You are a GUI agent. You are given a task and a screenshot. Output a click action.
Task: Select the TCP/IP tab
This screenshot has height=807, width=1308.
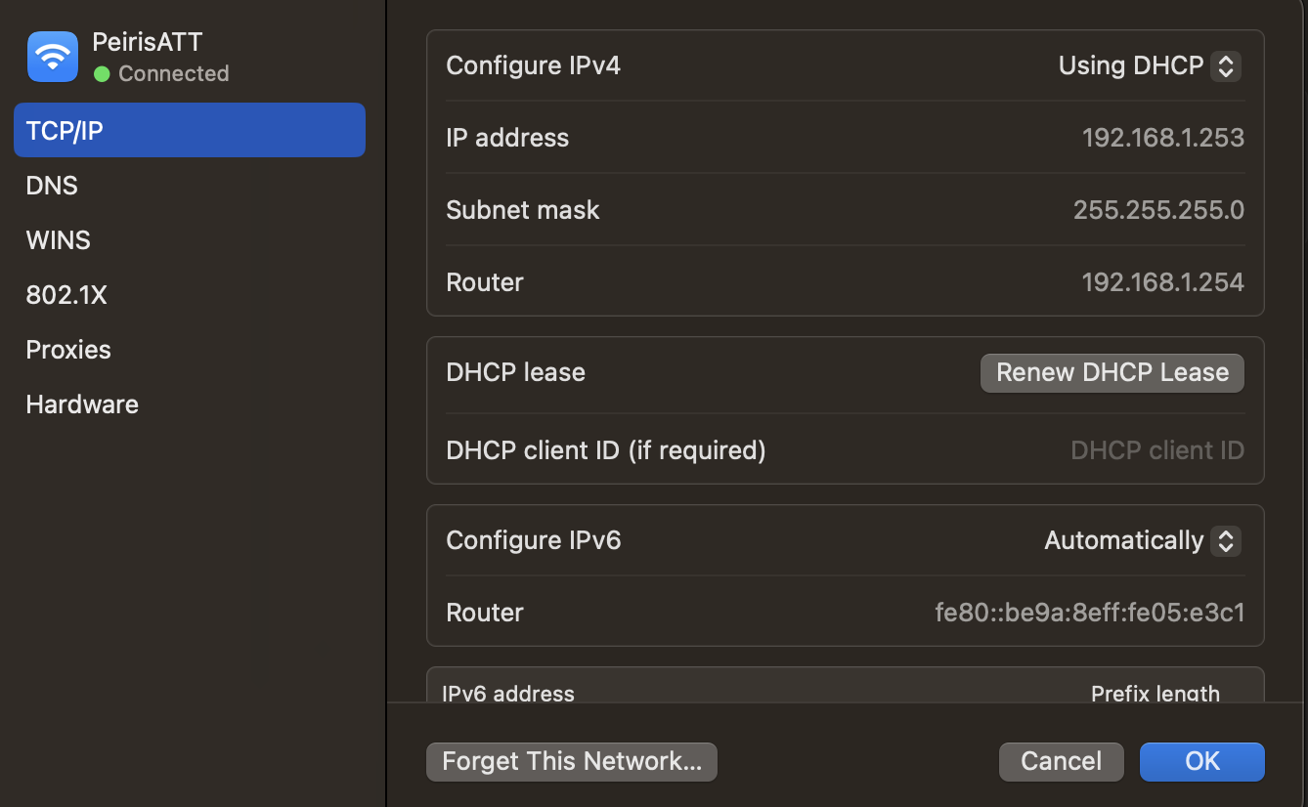coord(189,130)
